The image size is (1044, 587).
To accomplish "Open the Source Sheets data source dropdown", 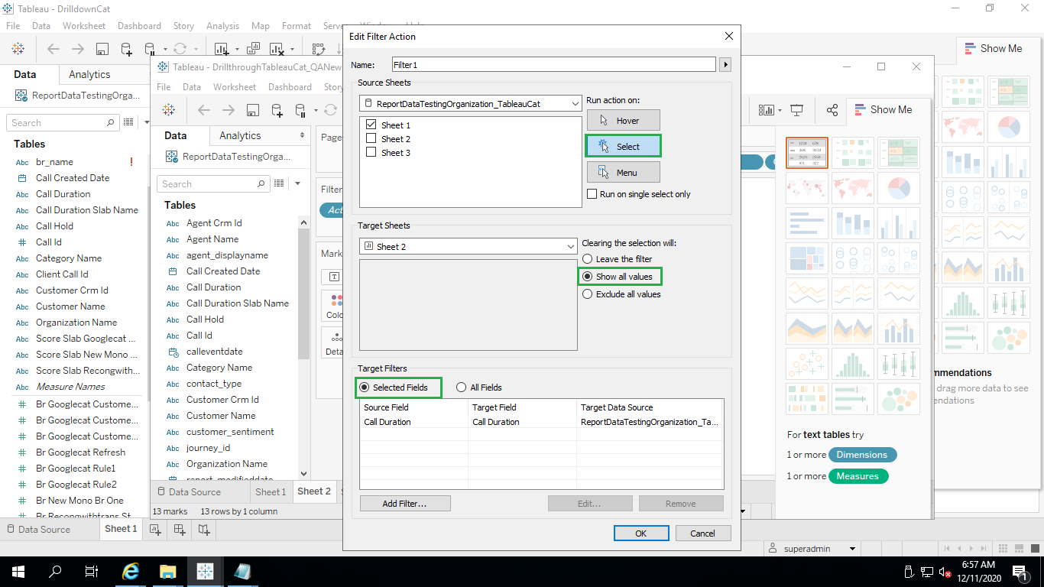I will (x=470, y=103).
